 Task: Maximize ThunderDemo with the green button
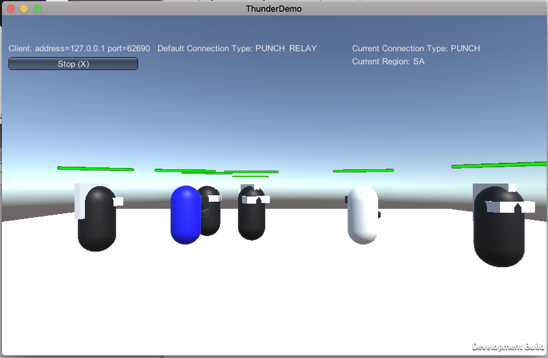[37, 9]
